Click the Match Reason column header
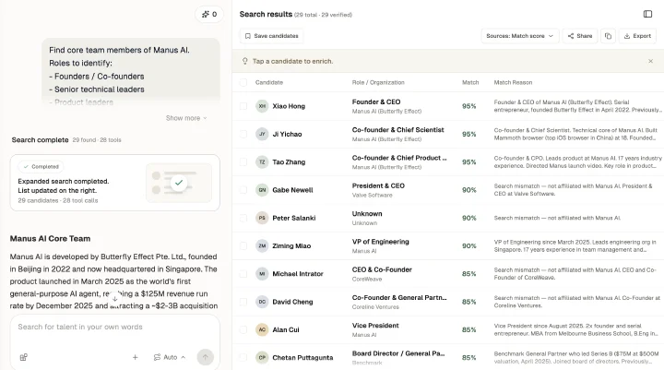 tap(513, 83)
